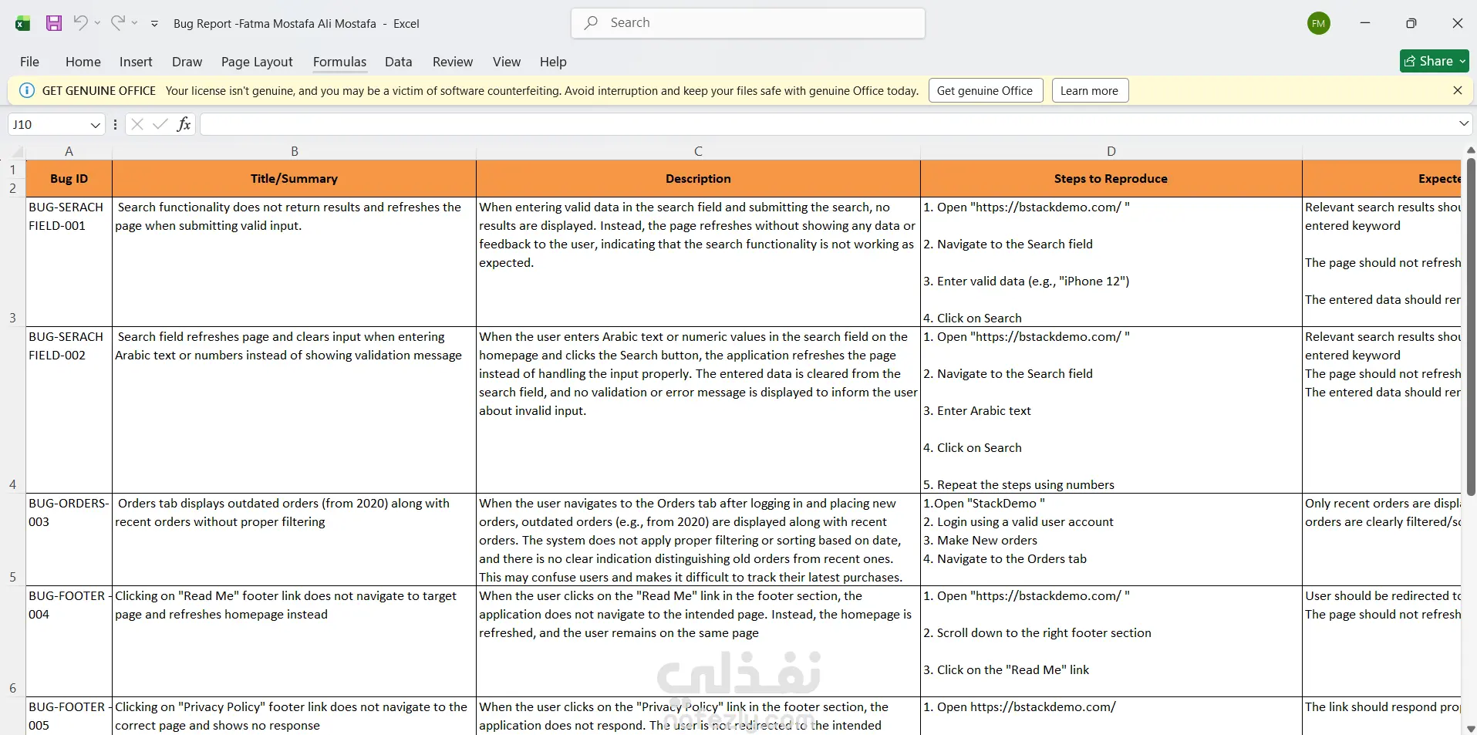The height and width of the screenshot is (735, 1477).
Task: Click the Insert Function fx icon
Action: (x=184, y=124)
